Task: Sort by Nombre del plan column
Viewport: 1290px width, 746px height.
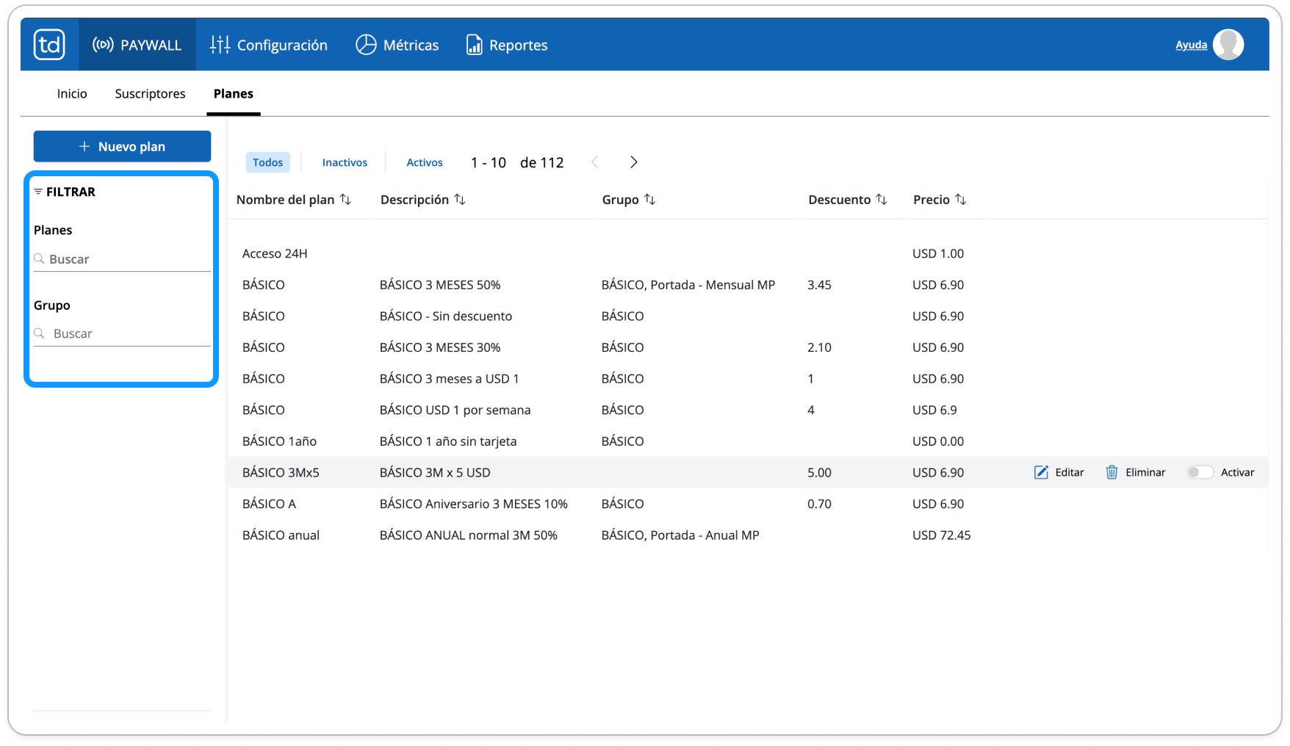Action: (x=294, y=200)
